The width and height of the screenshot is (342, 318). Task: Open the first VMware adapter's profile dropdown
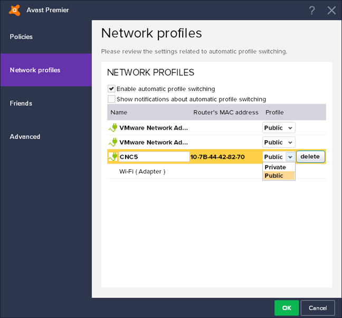point(279,128)
